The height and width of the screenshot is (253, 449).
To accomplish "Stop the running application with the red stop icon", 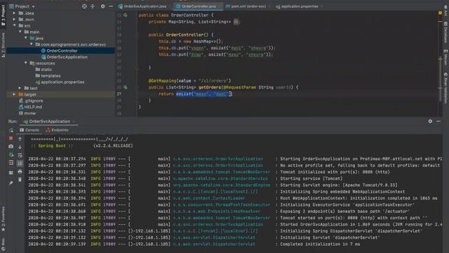I will (x=11, y=138).
